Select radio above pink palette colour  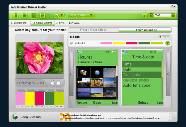click(x=18, y=91)
